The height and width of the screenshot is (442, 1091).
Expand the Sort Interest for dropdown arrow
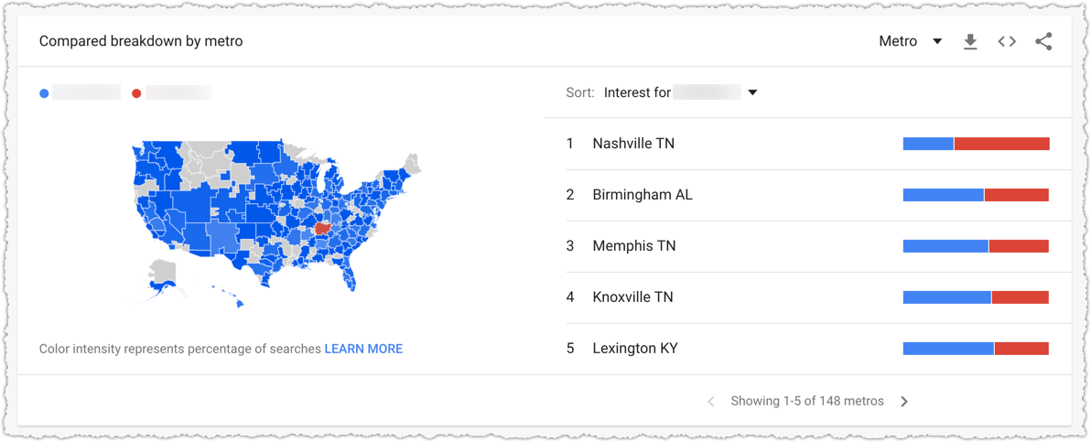coord(751,92)
